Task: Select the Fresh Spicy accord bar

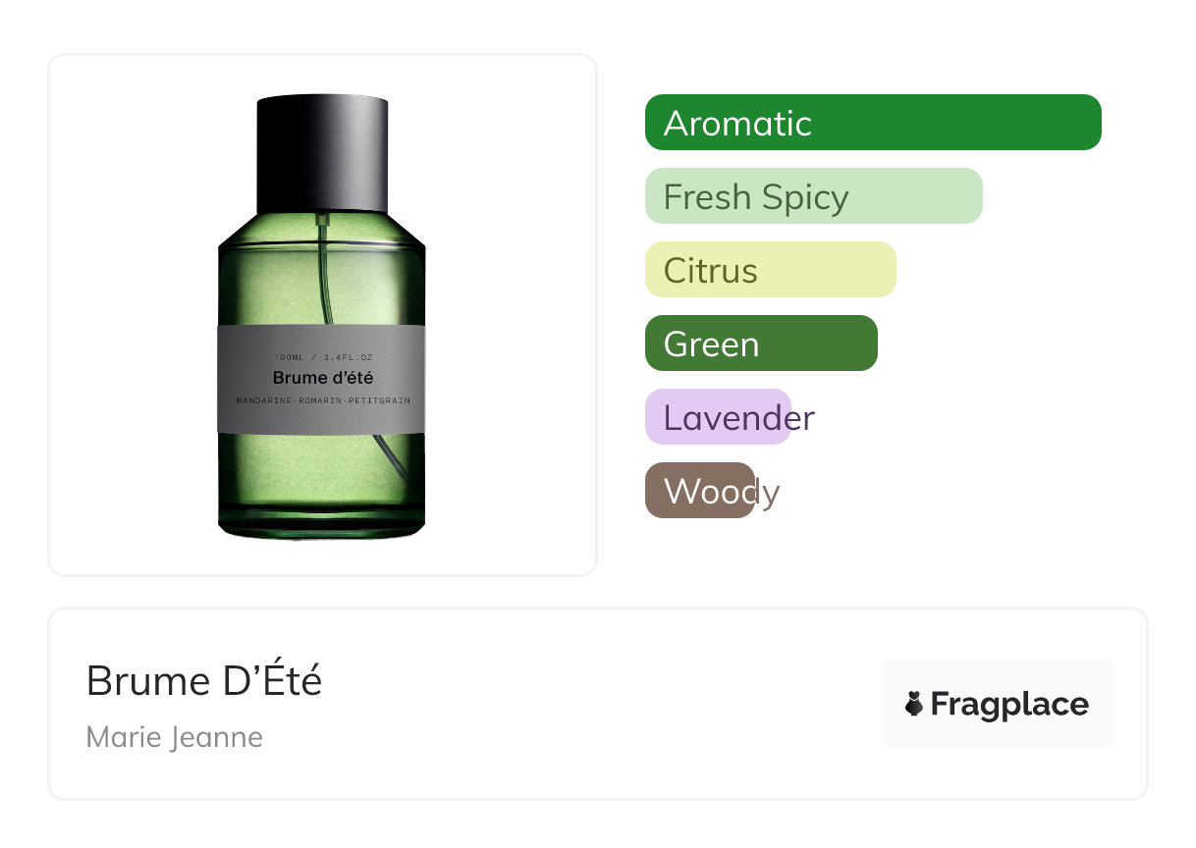Action: [x=814, y=196]
